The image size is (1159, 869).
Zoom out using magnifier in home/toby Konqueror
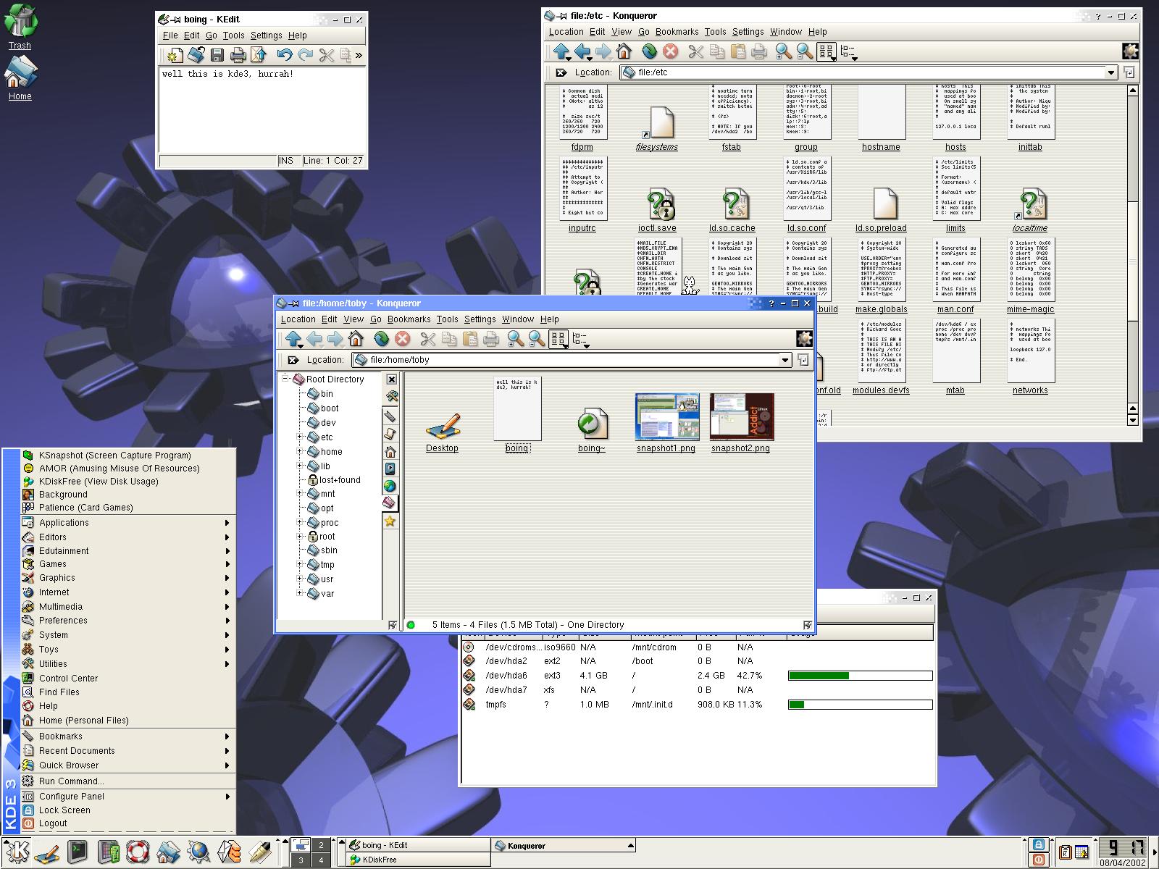coord(536,339)
